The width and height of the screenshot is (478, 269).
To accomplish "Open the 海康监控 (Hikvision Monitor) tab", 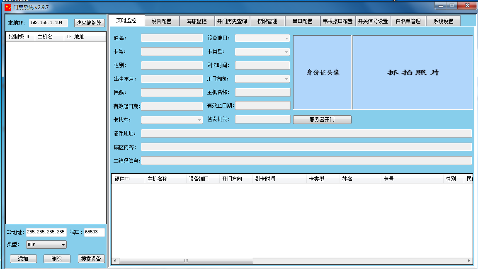I will tap(197, 20).
